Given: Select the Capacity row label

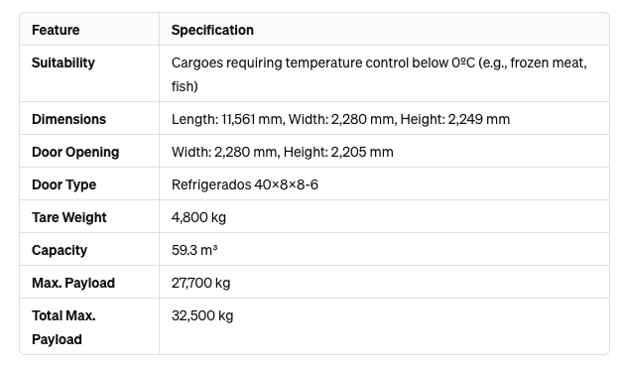Looking at the screenshot, I should [60, 250].
